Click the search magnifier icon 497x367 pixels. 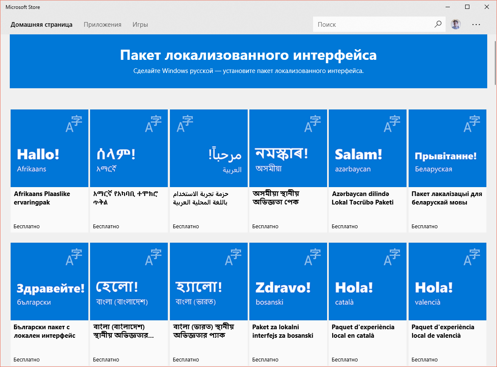[438, 24]
